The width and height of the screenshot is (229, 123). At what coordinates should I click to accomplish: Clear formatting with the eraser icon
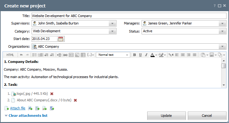click(171, 55)
